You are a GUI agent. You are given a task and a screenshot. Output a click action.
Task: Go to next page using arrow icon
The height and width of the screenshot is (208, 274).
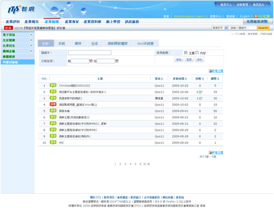[x=145, y=164]
